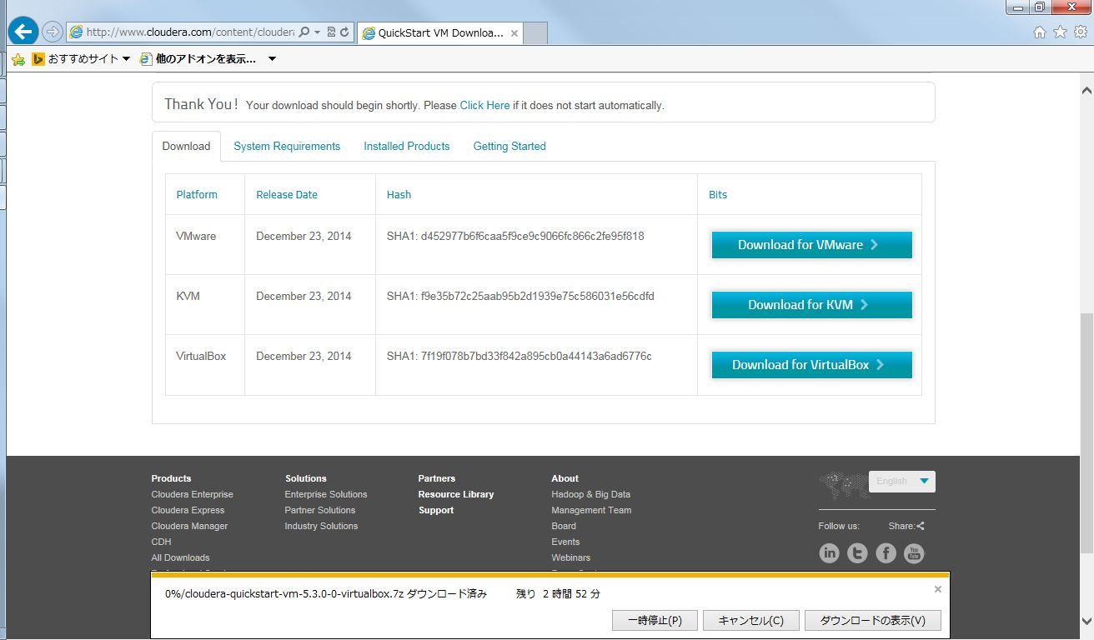Screen dimensions: 1094x640
Task: Open the おすすめサイト favorites item
Action: pyautogui.click(x=82, y=59)
